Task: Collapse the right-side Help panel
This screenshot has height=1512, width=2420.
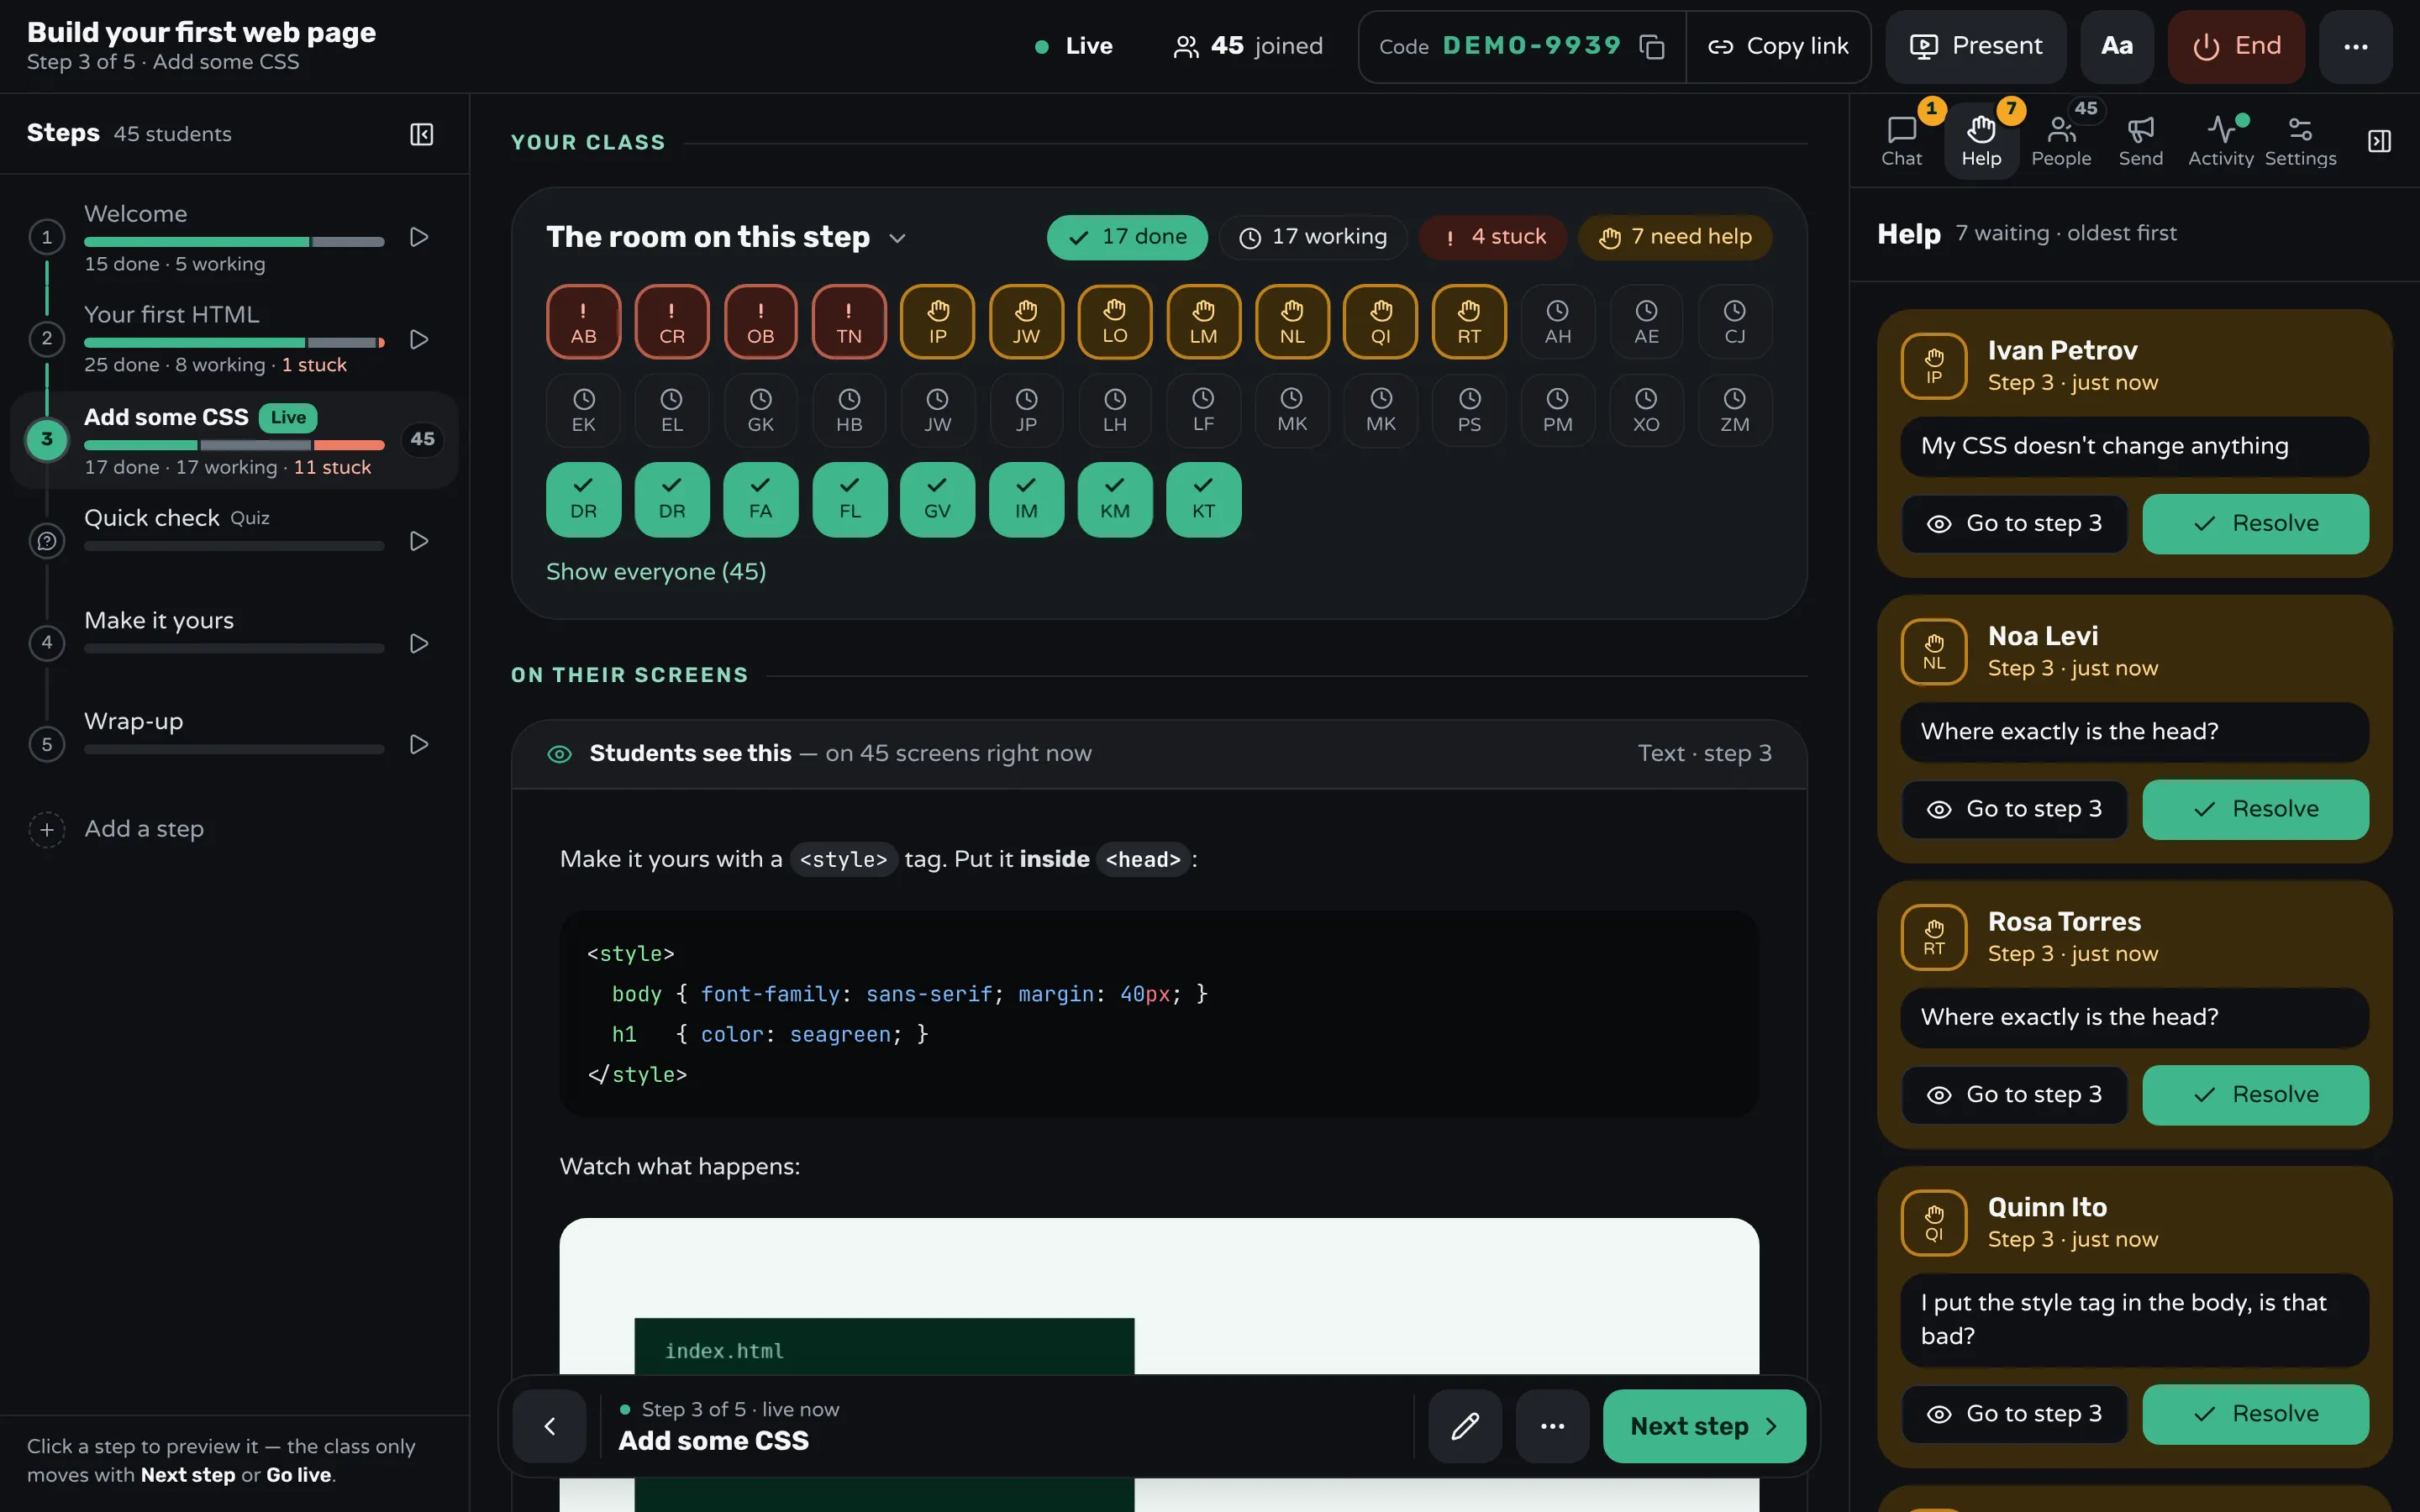Action: pyautogui.click(x=2379, y=141)
